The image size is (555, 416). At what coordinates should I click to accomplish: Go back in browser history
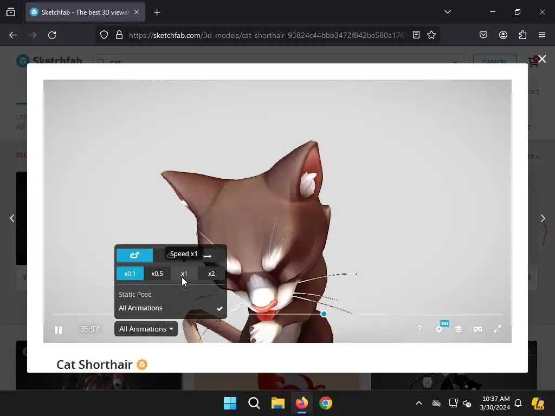point(13,35)
